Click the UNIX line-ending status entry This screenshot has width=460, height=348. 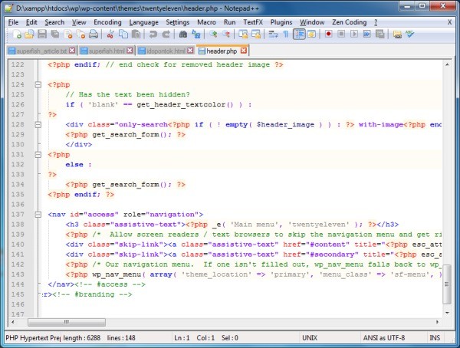[x=310, y=338]
